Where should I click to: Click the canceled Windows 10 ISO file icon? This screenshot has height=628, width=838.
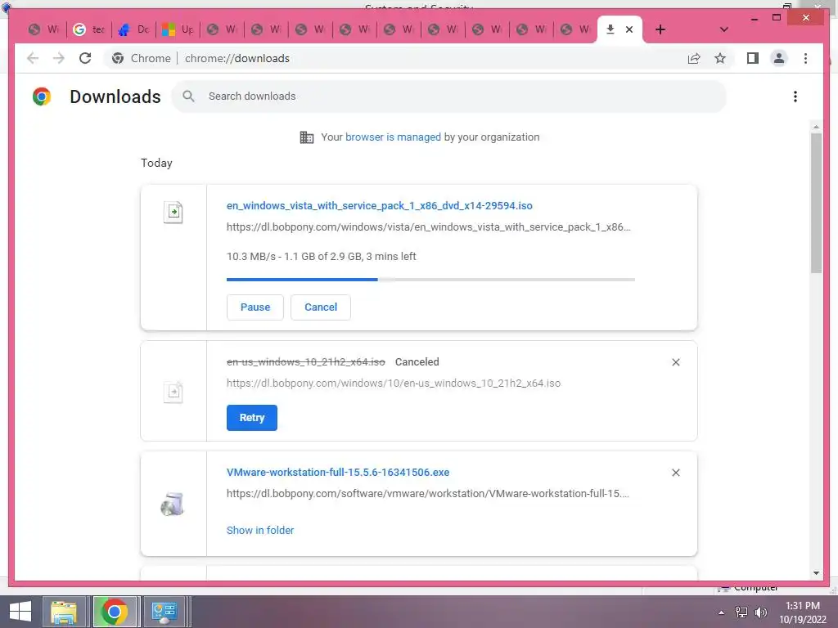[173, 392]
